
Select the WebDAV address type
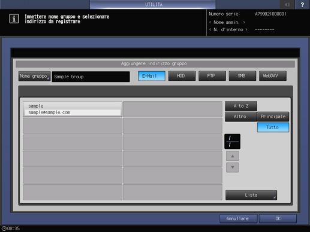(273, 76)
